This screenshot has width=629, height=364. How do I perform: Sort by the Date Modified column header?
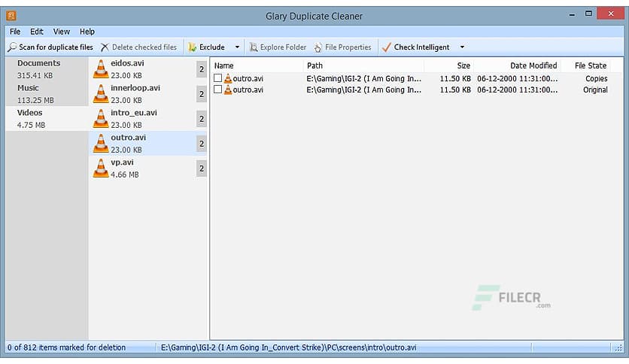pos(518,65)
